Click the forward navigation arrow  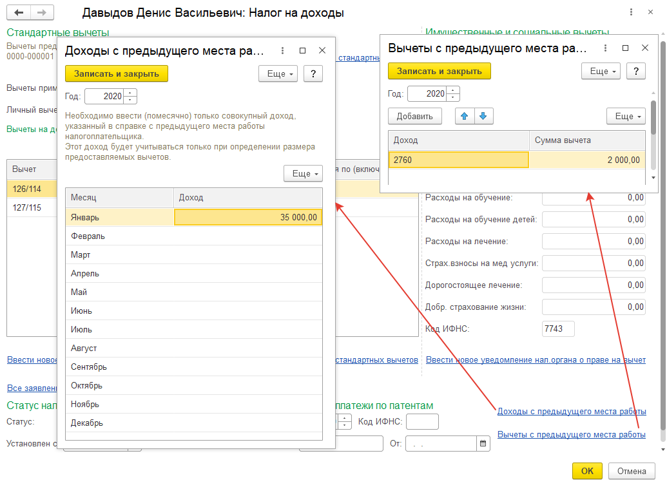[x=42, y=12]
